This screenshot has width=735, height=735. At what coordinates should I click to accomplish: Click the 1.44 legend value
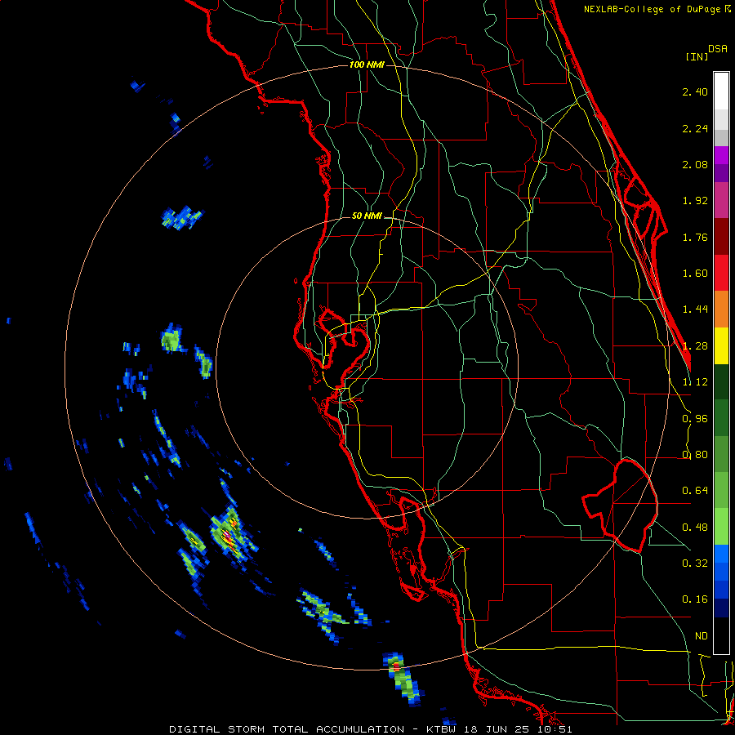(695, 310)
